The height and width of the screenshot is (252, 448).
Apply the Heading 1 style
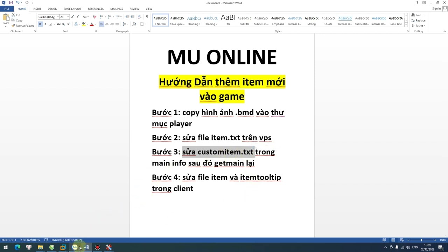[194, 21]
